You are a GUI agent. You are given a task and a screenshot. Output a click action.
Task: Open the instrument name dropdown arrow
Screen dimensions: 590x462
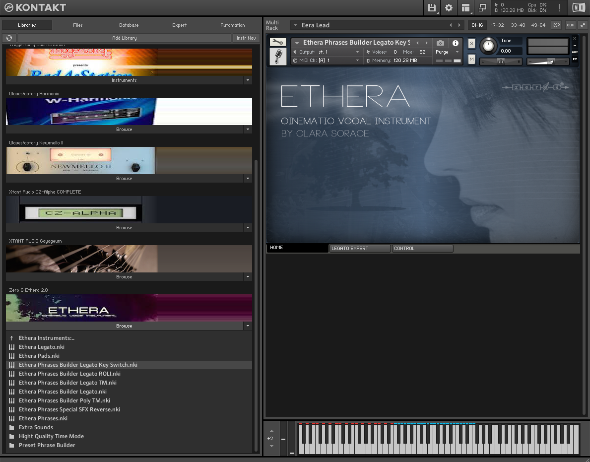(297, 43)
